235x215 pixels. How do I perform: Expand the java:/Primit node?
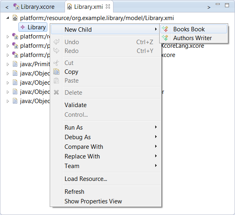point(8,65)
